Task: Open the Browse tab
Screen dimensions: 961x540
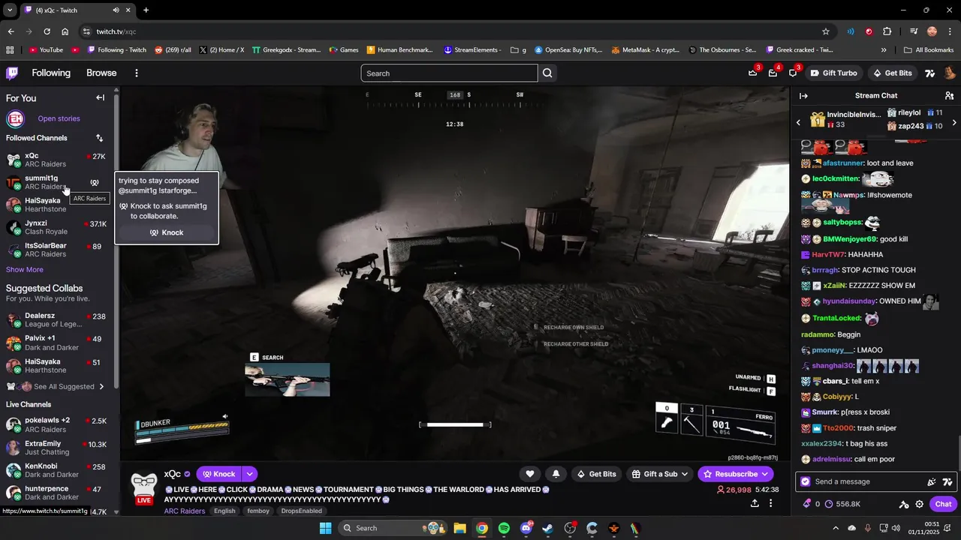Action: coord(101,73)
